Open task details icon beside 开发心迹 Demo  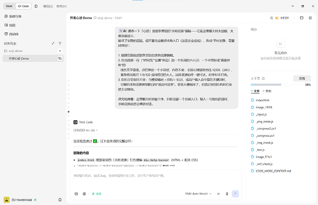pyautogui.click(x=60, y=58)
